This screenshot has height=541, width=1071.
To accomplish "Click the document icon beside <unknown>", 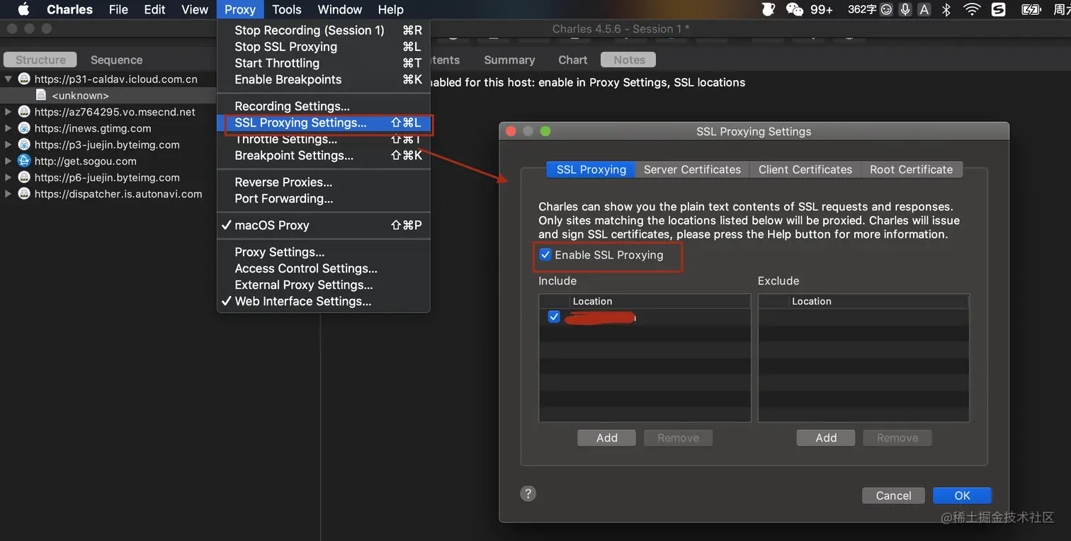I will [41, 95].
